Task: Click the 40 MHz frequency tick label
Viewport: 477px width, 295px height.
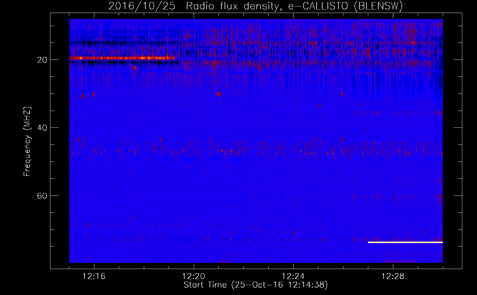Action: tap(42, 128)
